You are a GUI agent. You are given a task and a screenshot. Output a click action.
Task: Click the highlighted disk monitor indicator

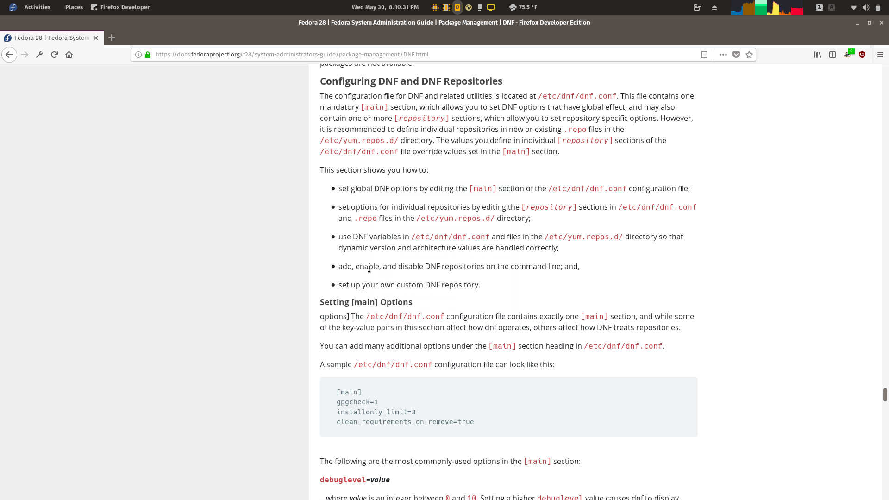click(457, 7)
